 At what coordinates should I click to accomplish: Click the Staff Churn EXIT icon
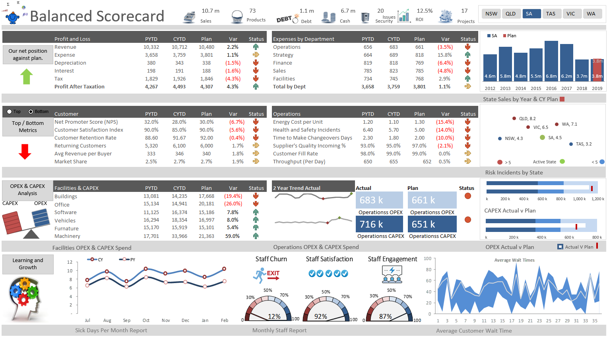[267, 274]
